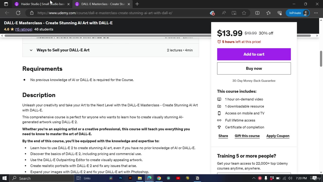Screen dimensions: 323x182
Task: Click the 'Full lifetime access' text
Action: (x=240, y=120)
